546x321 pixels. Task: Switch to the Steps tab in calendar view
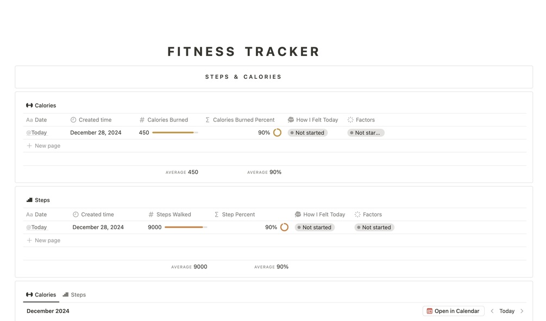(74, 295)
